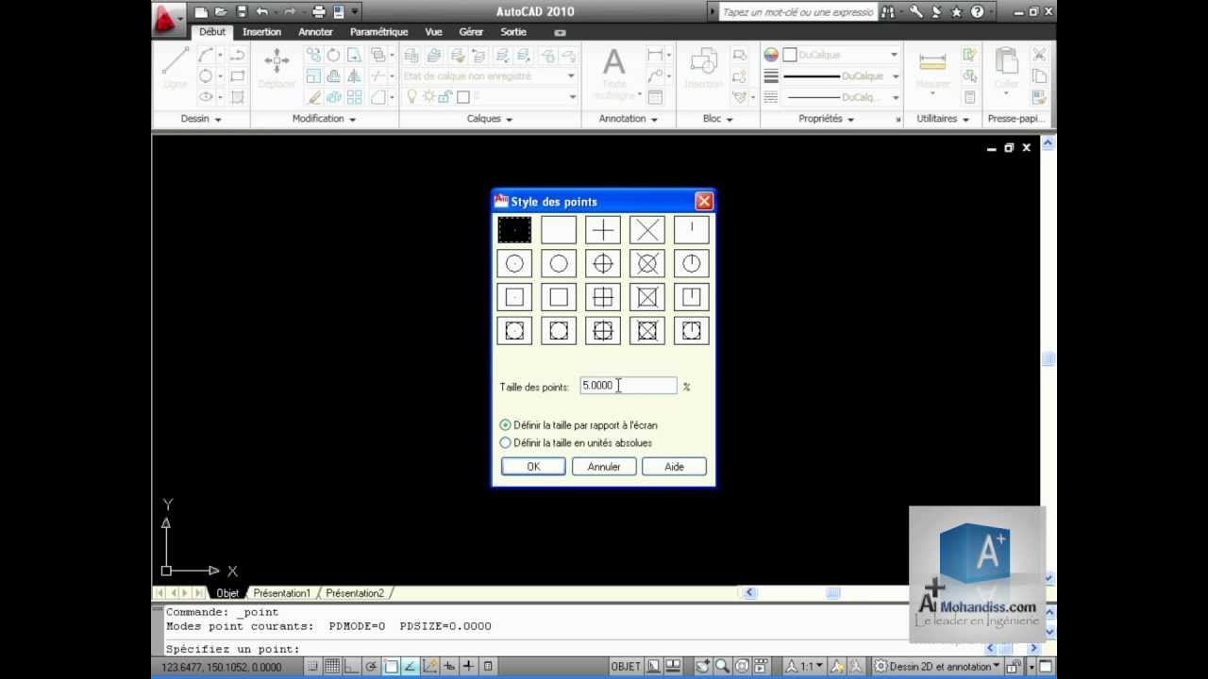Click the Aide button in dialog
This screenshot has height=679, width=1208.
coord(674,467)
